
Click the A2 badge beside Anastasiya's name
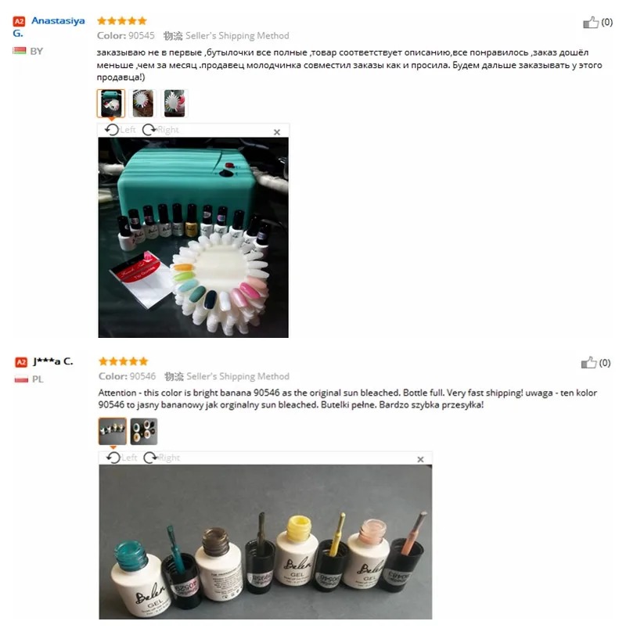[x=19, y=21]
